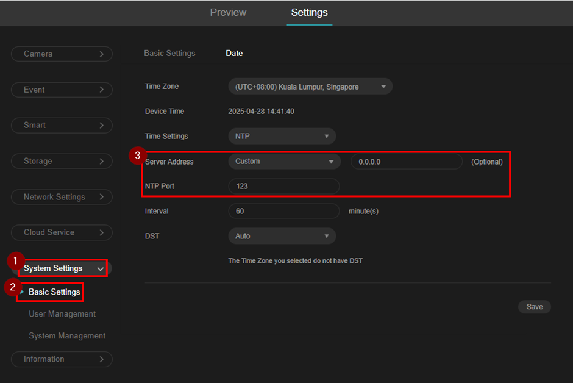
Task: Expand the Camera menu section
Action: click(62, 54)
